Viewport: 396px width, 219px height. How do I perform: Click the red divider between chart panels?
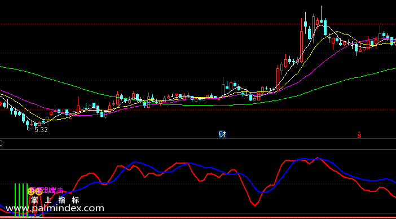click(x=198, y=138)
